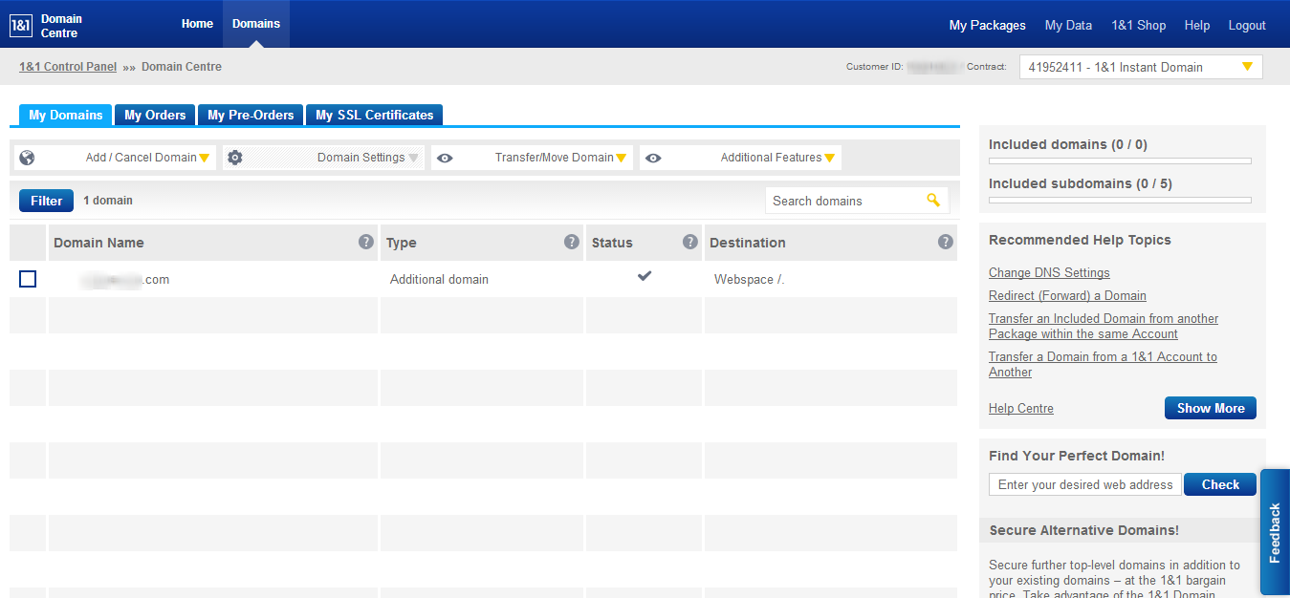Click the eye icon next to Transfer/Move Domain
This screenshot has width=1290, height=598.
tap(444, 157)
